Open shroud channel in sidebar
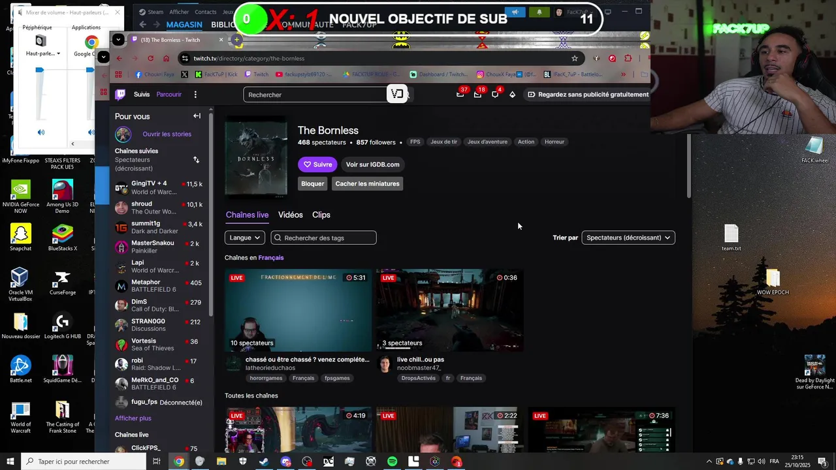Image resolution: width=836 pixels, height=470 pixels. pyautogui.click(x=159, y=208)
